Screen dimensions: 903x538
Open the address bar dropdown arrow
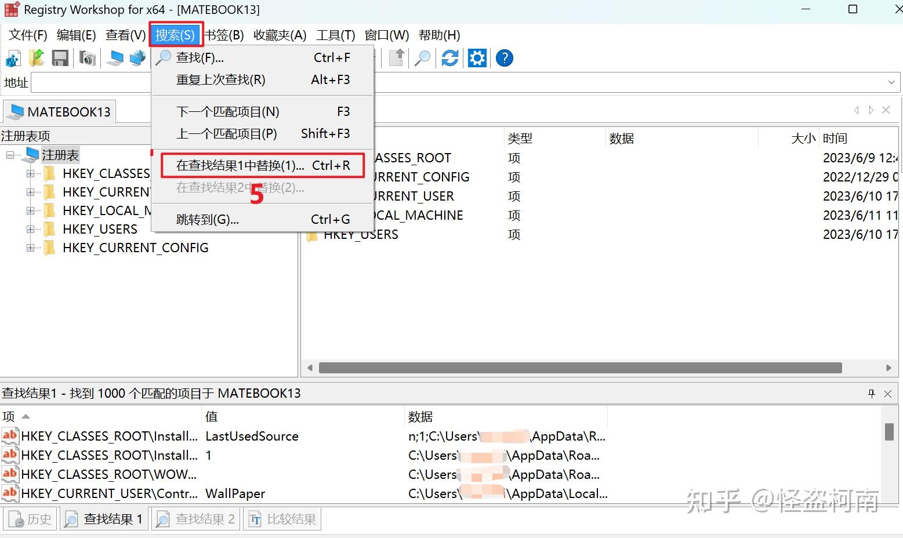coord(891,82)
